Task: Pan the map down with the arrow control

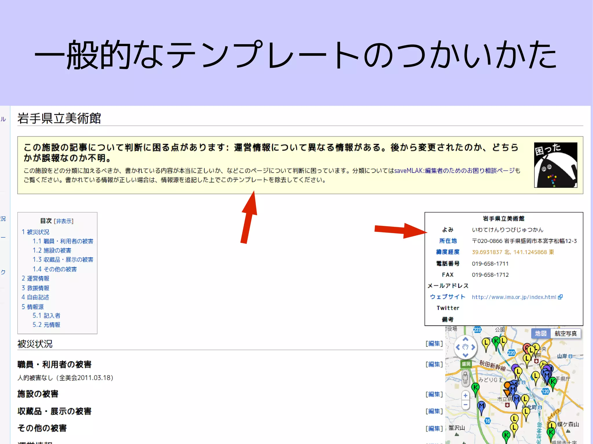Action: click(465, 355)
